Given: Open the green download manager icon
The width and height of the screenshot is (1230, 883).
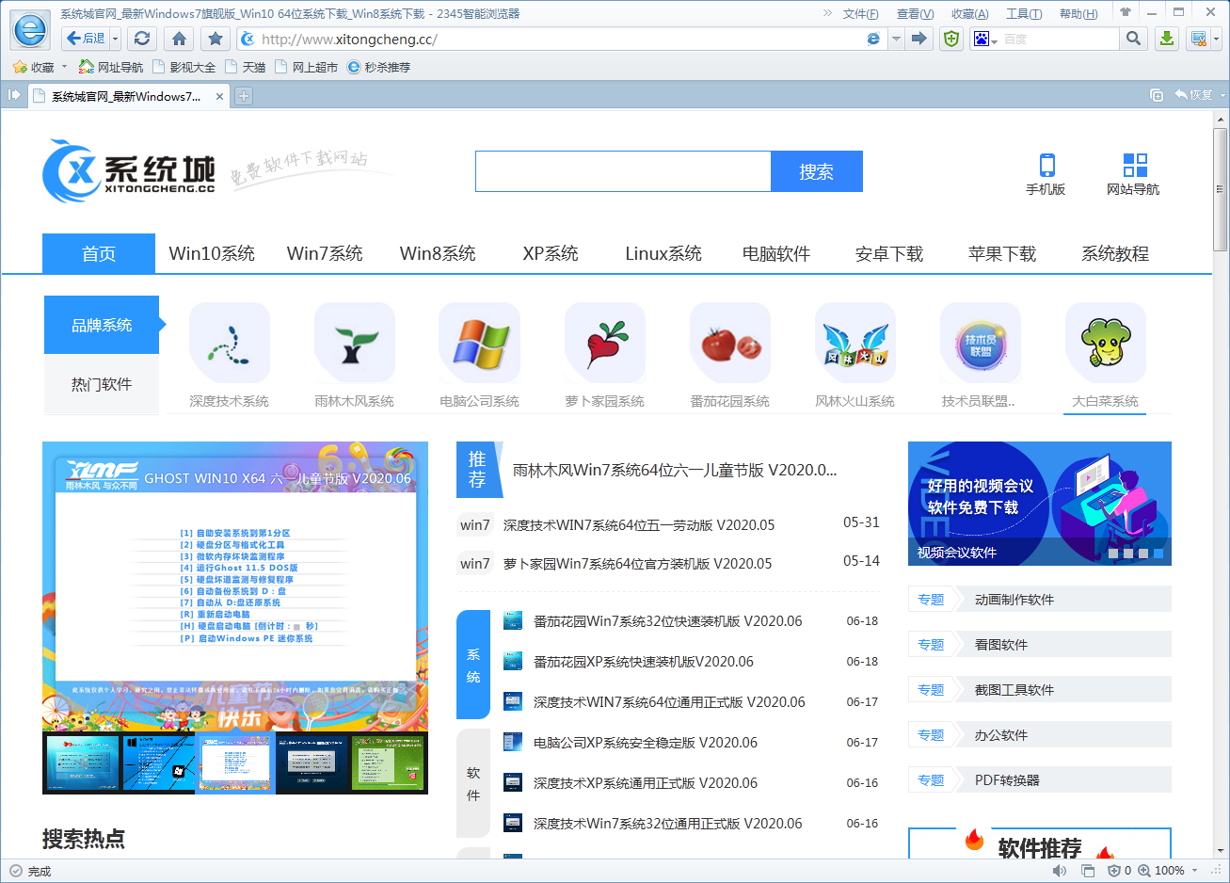Looking at the screenshot, I should click(x=1167, y=39).
